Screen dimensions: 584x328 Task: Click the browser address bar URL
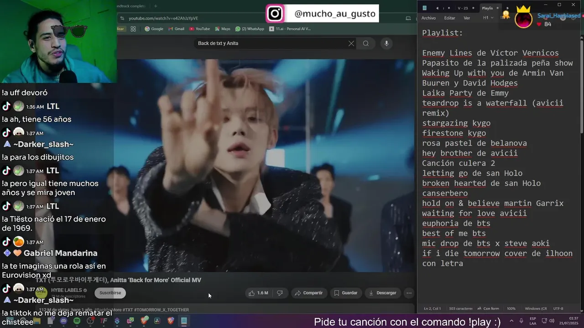pos(163,18)
